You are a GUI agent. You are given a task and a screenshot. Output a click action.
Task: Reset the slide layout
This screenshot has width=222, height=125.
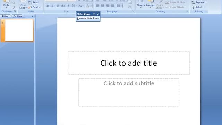[x=34, y=2]
